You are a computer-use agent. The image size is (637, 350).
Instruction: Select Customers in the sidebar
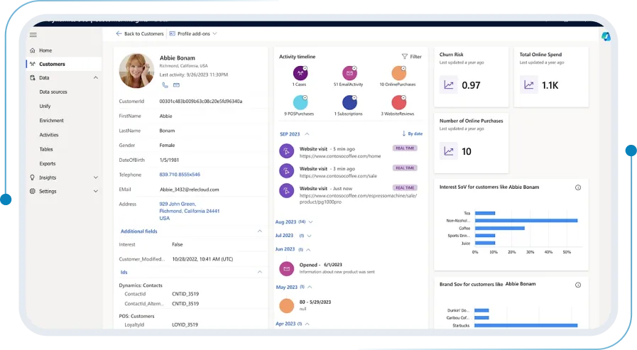pos(63,64)
